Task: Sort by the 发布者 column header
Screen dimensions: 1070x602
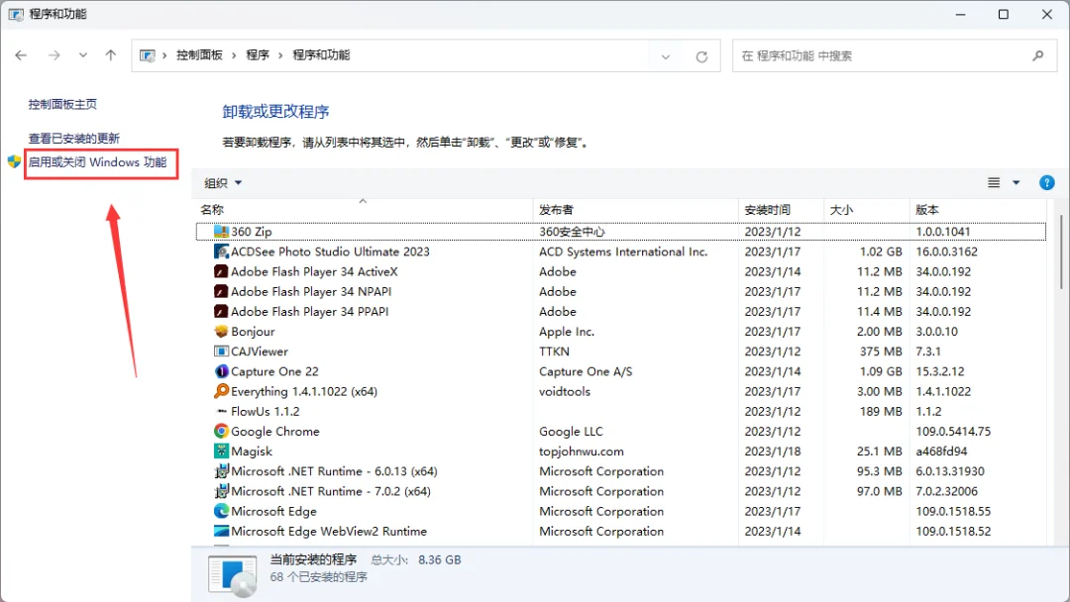Action: point(635,209)
